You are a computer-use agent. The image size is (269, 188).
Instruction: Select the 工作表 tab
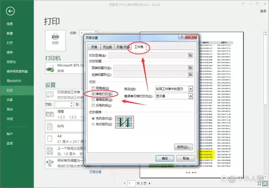click(x=139, y=47)
